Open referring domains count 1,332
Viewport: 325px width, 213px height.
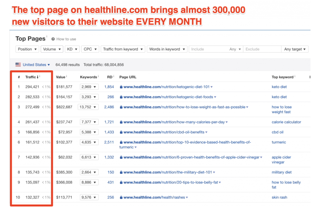[x=109, y=157]
